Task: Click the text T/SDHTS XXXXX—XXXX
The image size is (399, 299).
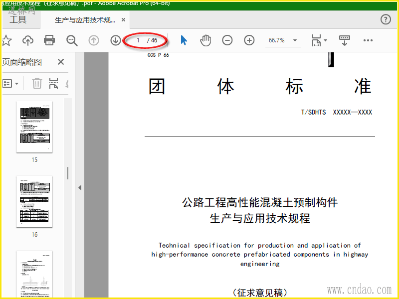Action: [x=336, y=112]
